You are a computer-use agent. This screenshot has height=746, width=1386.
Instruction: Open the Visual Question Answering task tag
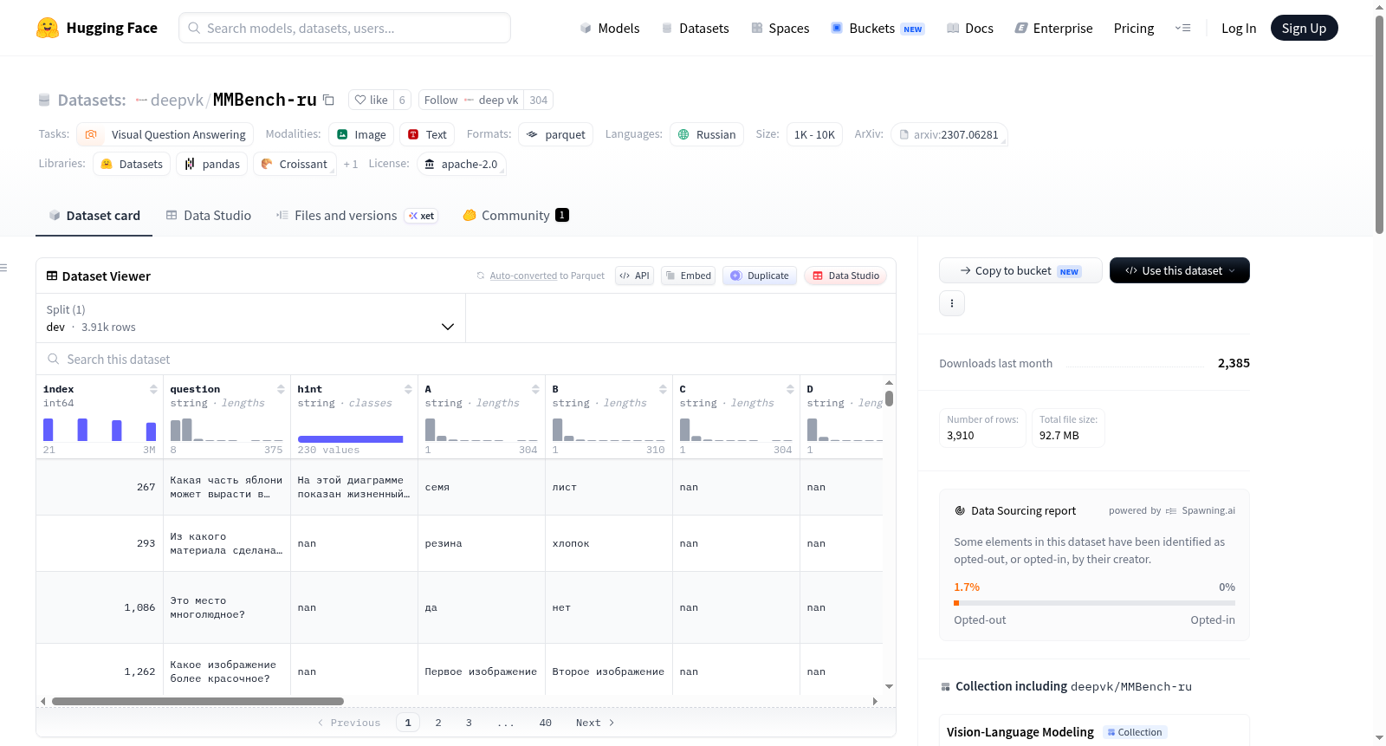tap(165, 134)
